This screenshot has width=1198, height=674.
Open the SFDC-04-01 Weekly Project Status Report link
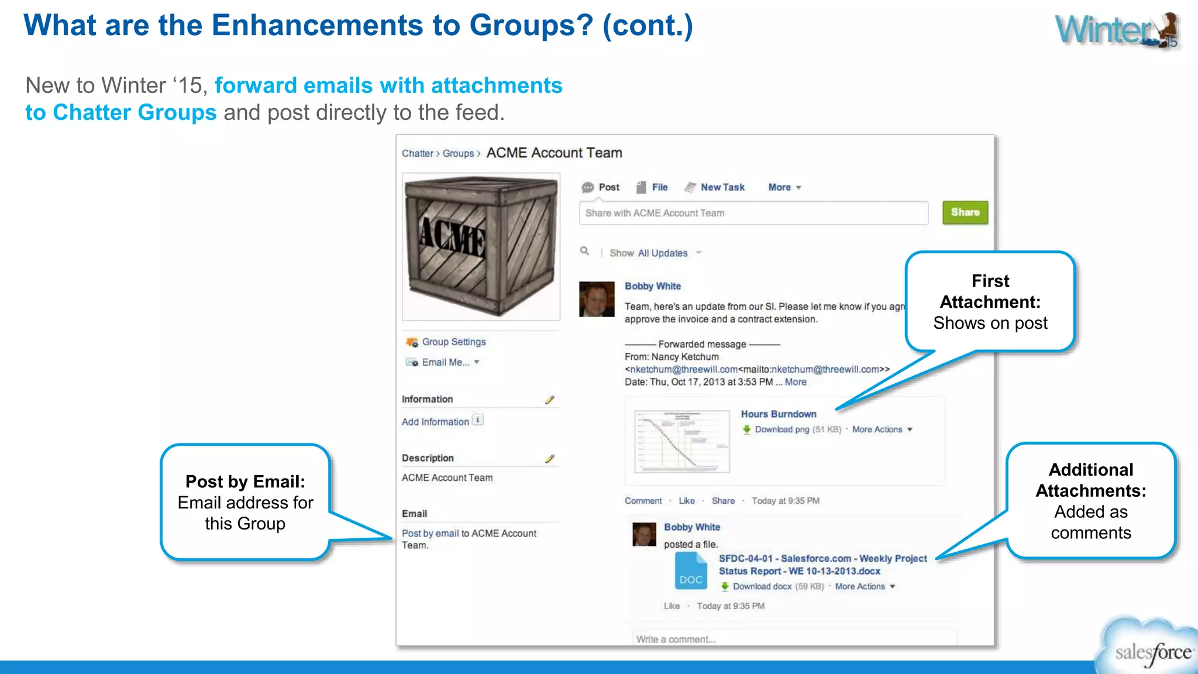coord(823,565)
